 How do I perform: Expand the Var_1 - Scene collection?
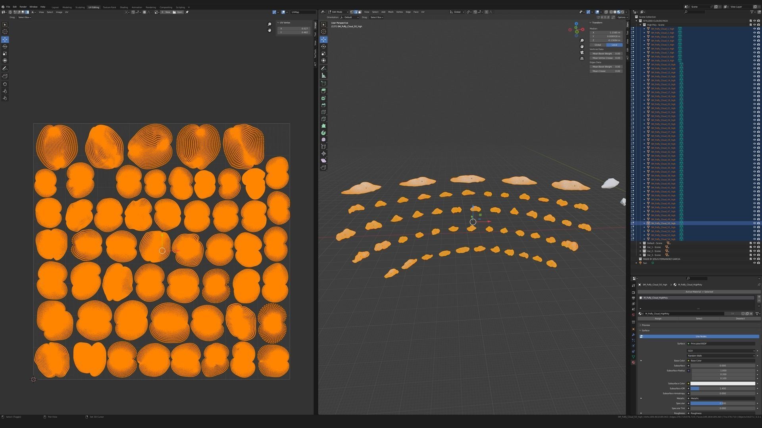coord(640,247)
